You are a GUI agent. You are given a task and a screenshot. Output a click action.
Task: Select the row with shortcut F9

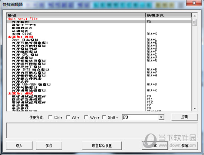coord(99,96)
